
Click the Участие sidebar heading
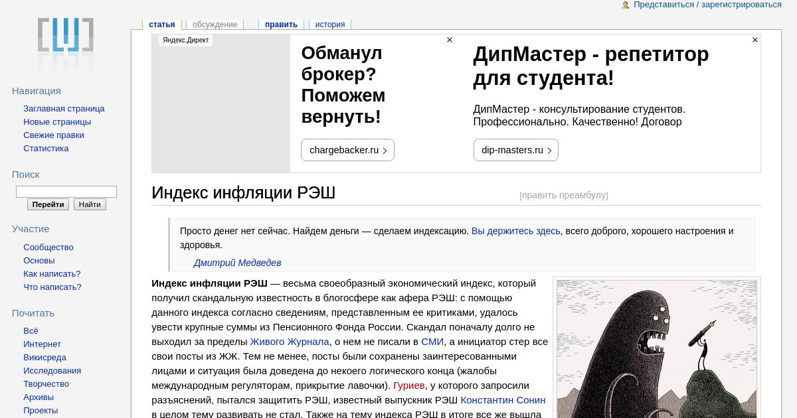pos(31,229)
